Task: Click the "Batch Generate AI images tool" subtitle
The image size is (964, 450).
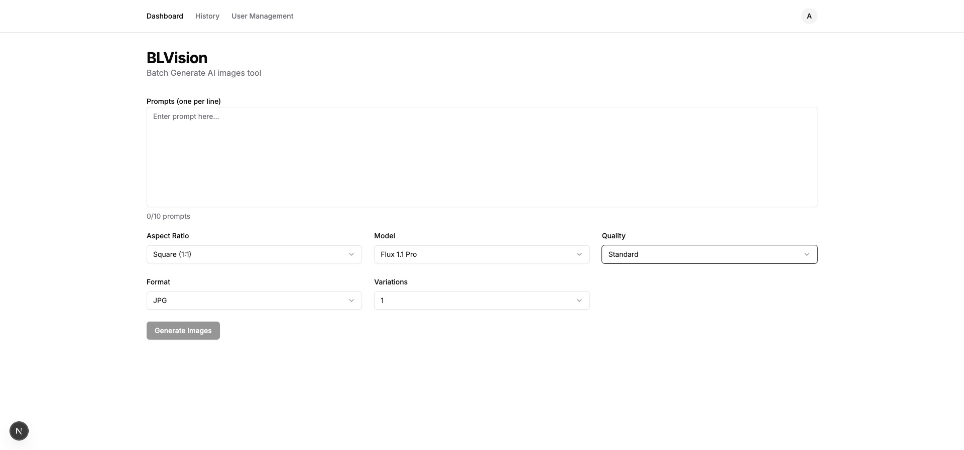Action: (x=204, y=73)
